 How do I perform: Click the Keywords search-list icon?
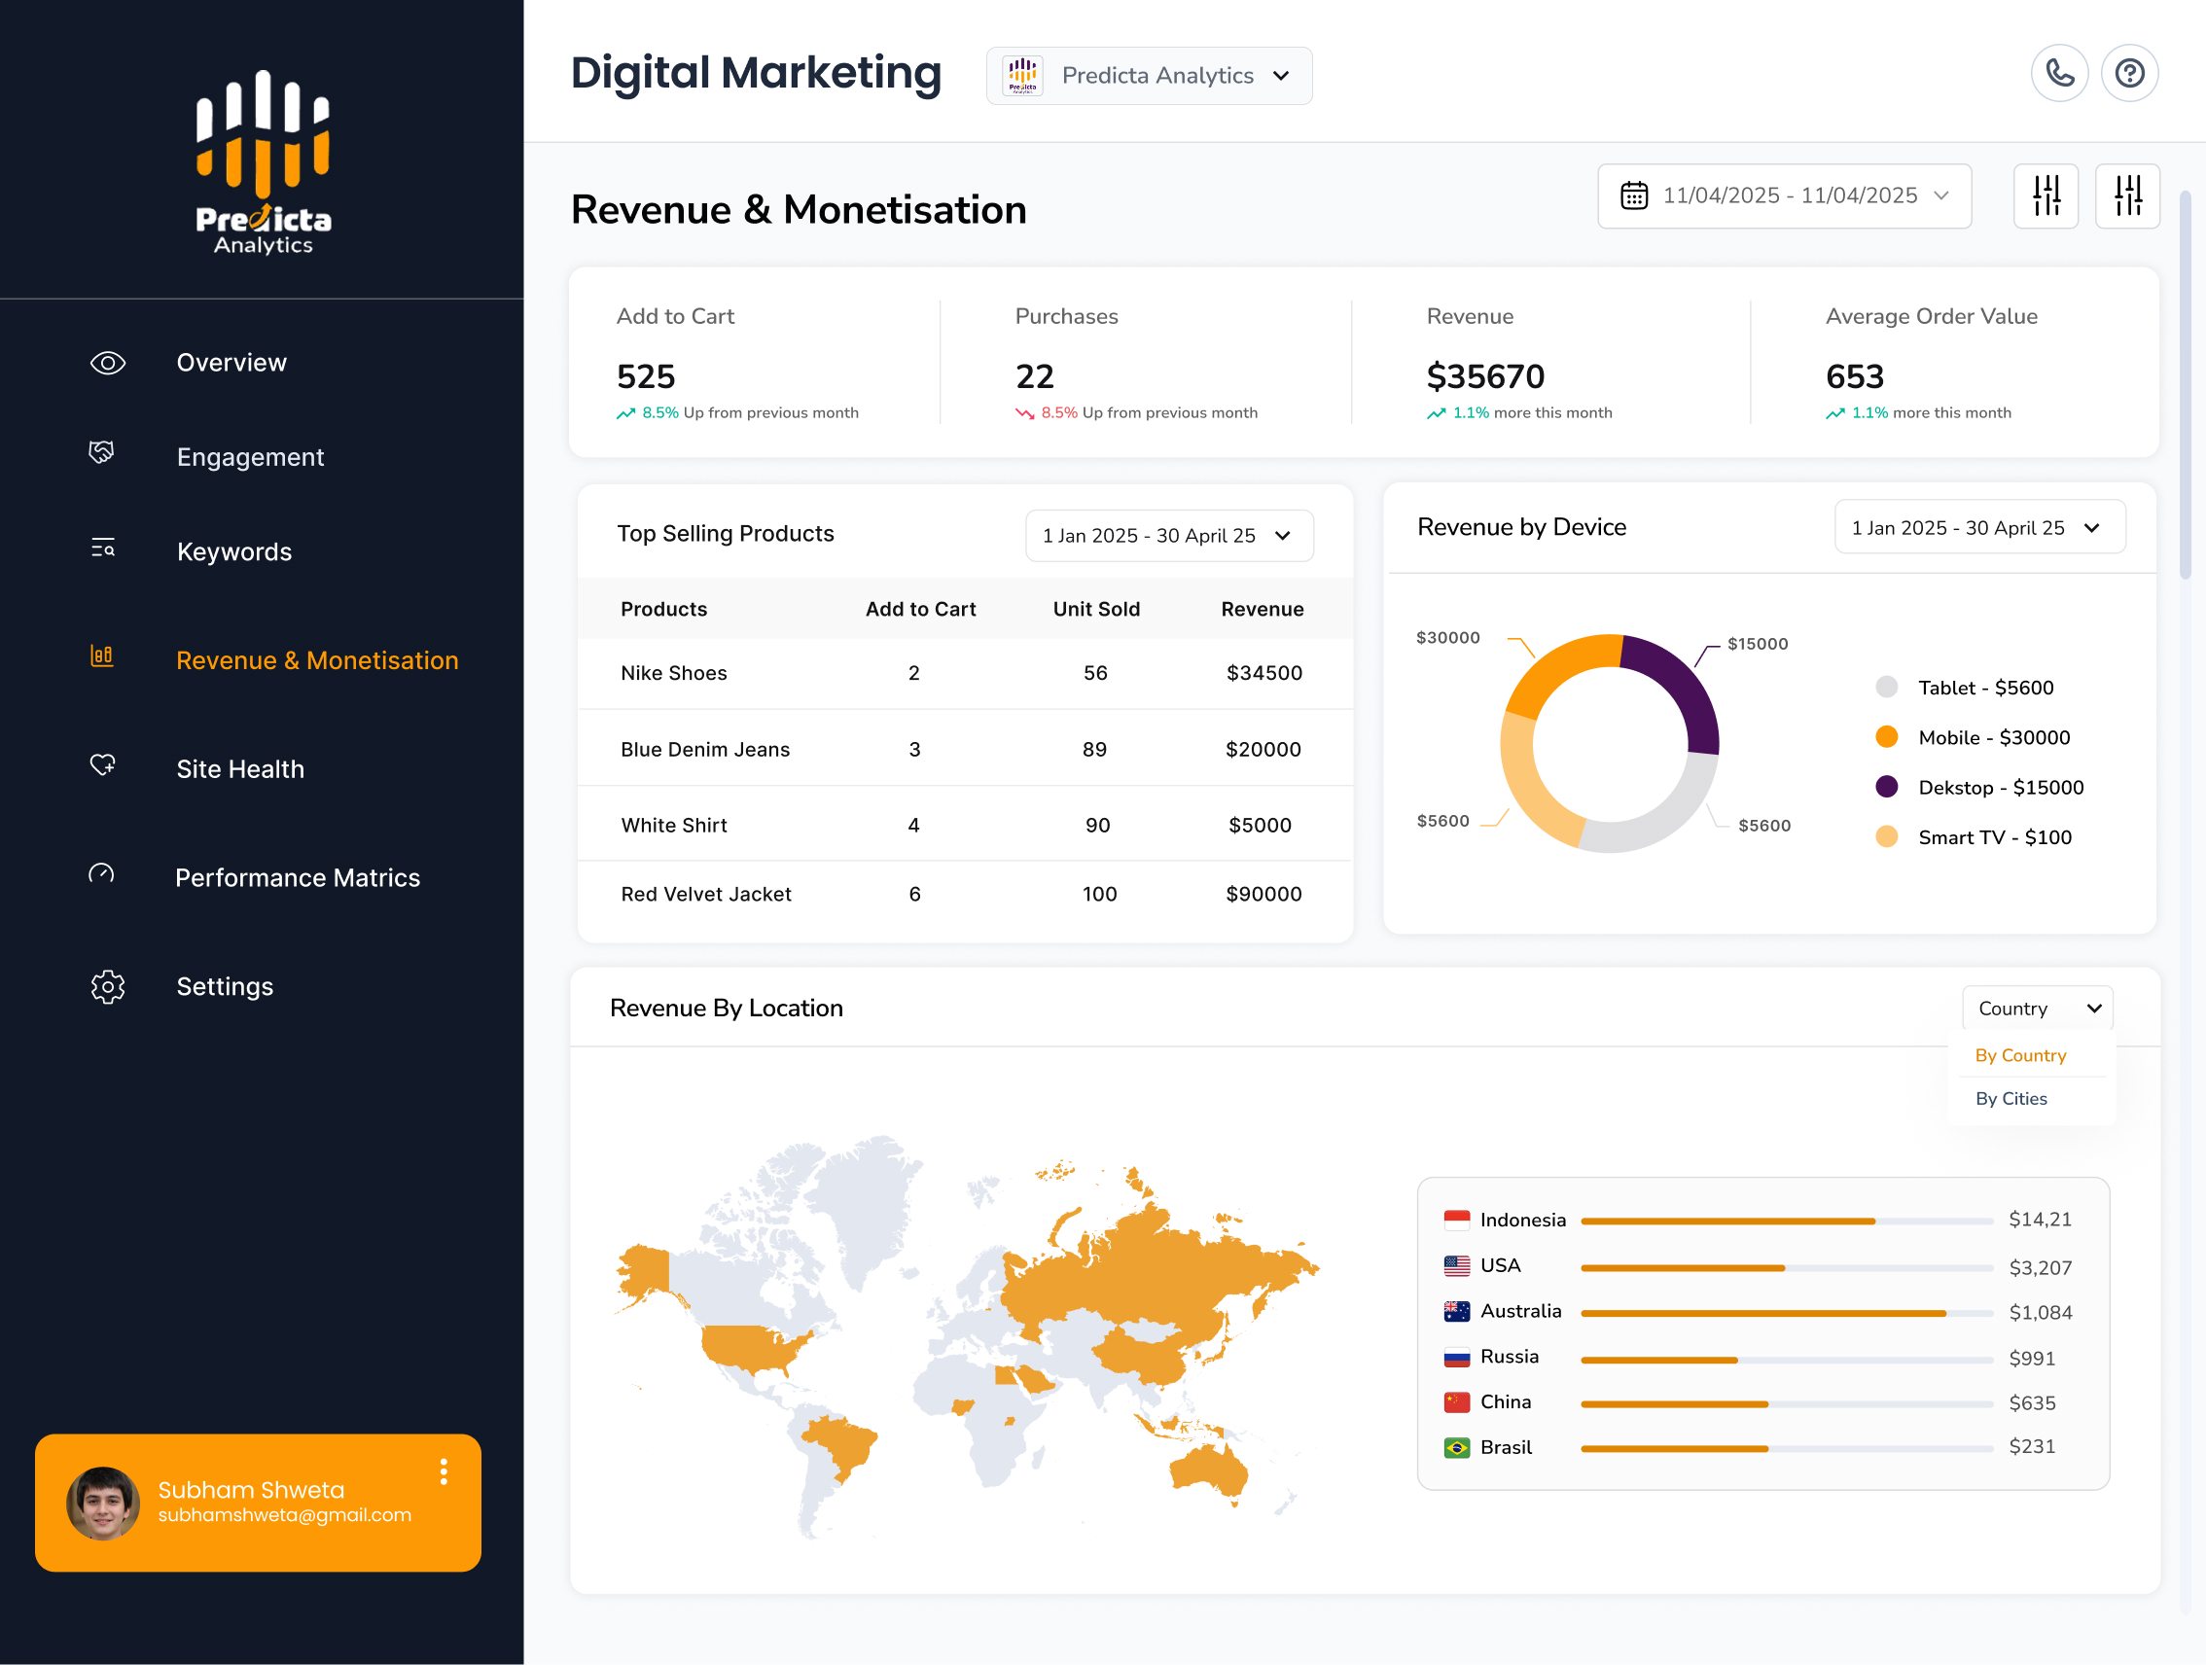(x=103, y=548)
